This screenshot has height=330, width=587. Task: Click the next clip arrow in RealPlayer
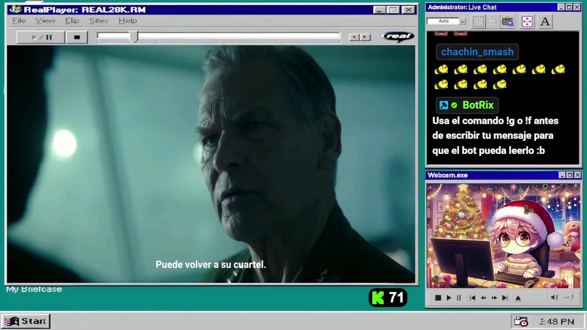[365, 37]
